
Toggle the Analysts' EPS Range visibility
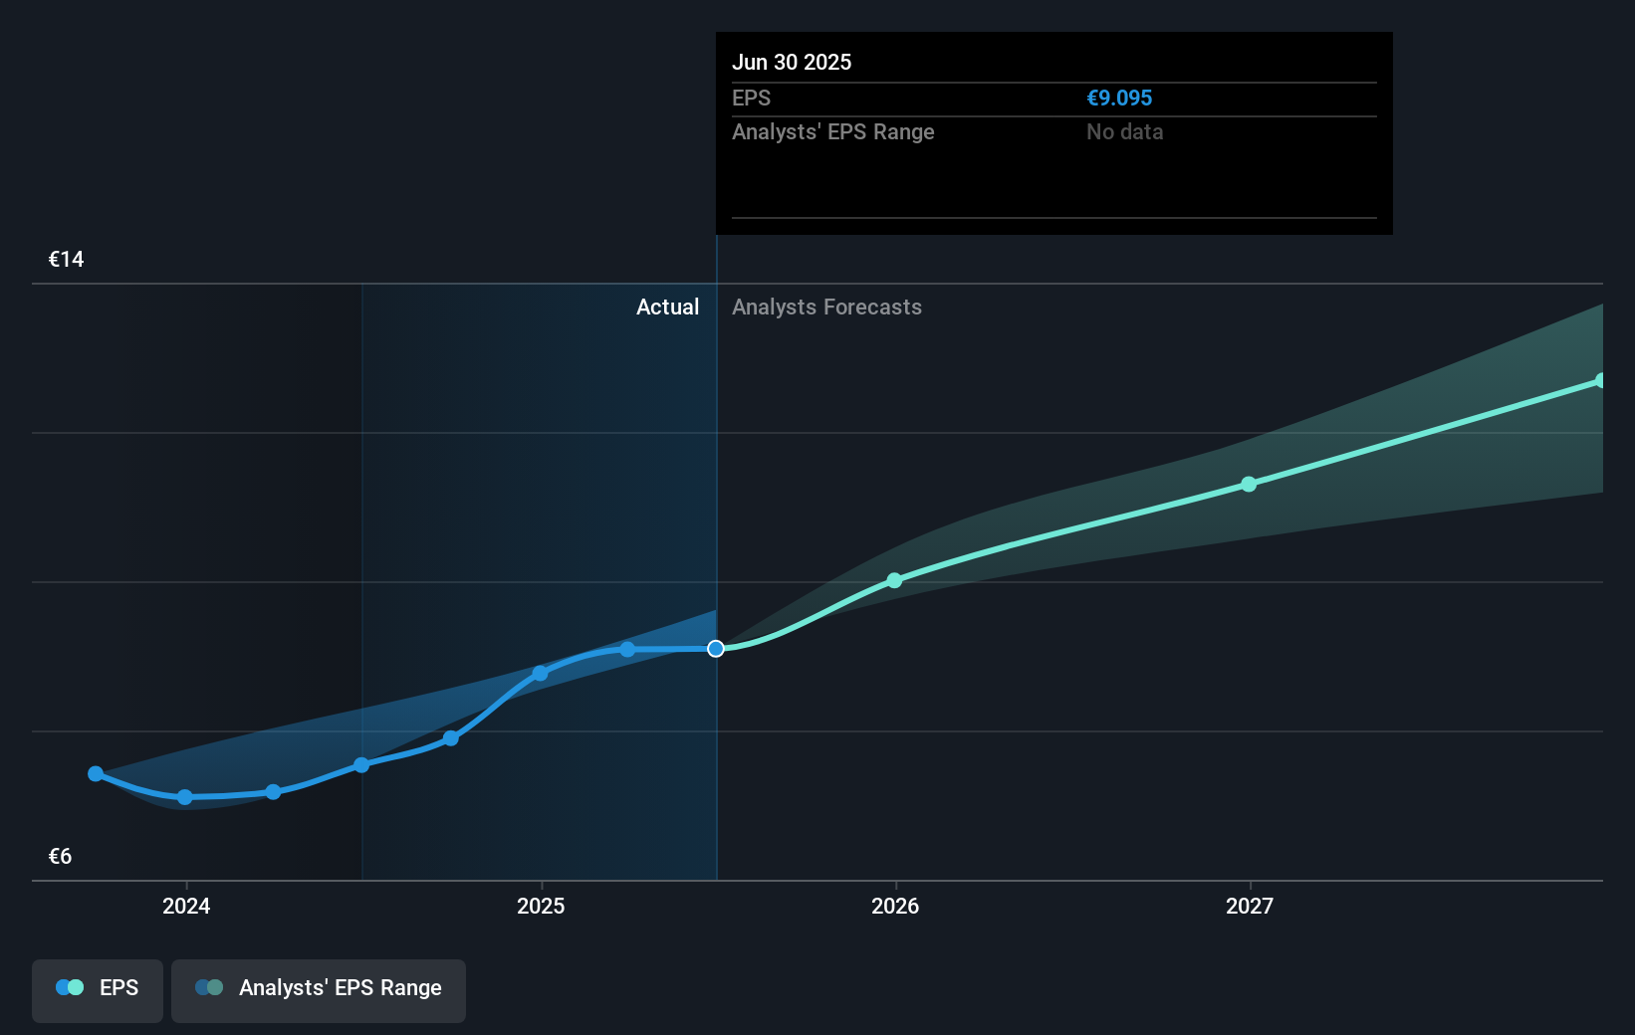point(318,987)
